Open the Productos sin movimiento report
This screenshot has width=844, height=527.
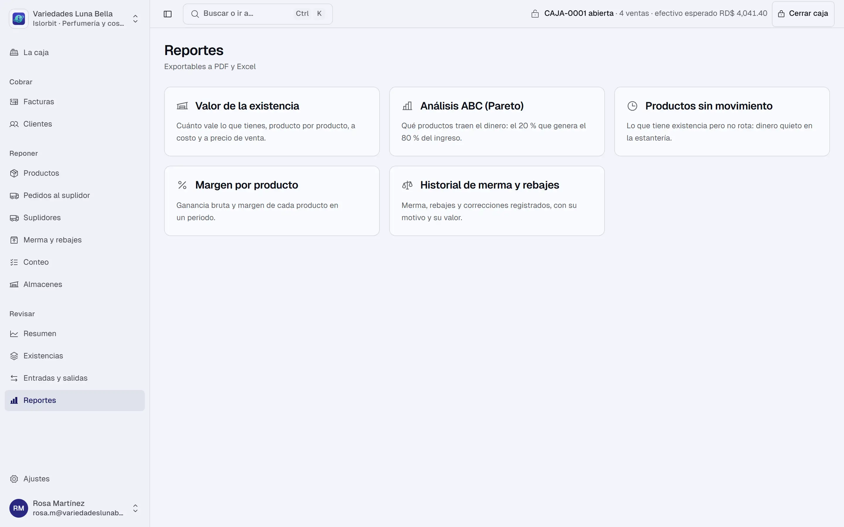pyautogui.click(x=722, y=122)
